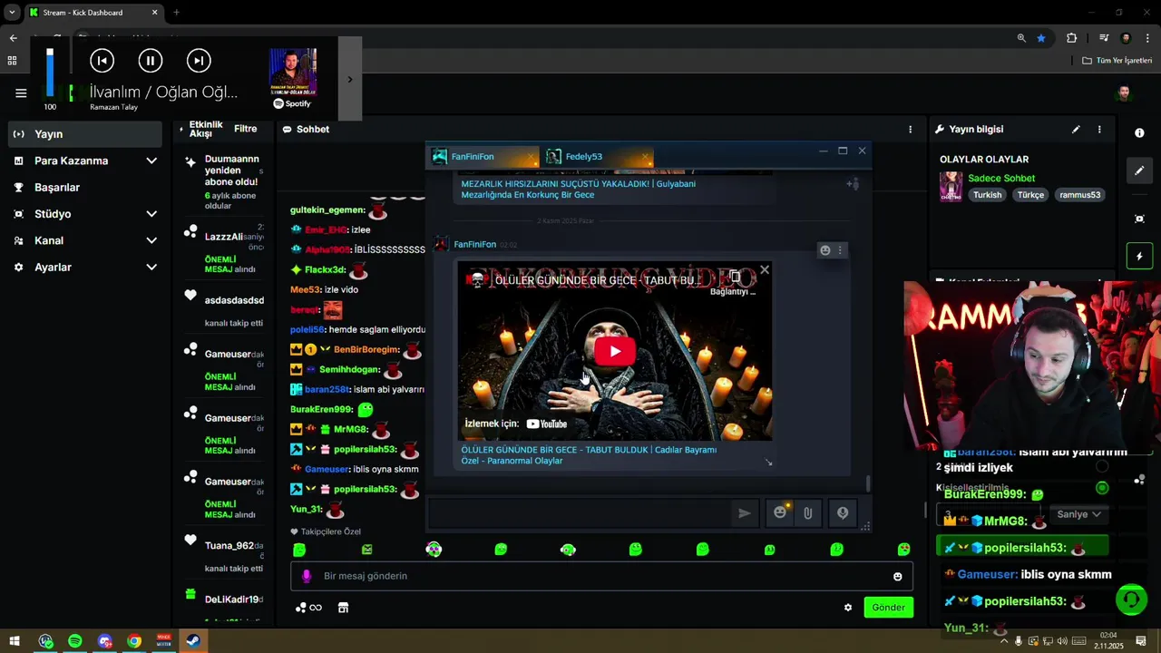This screenshot has height=653, width=1161.
Task: Add reaction to FanFiniFon's message
Action: pyautogui.click(x=824, y=250)
